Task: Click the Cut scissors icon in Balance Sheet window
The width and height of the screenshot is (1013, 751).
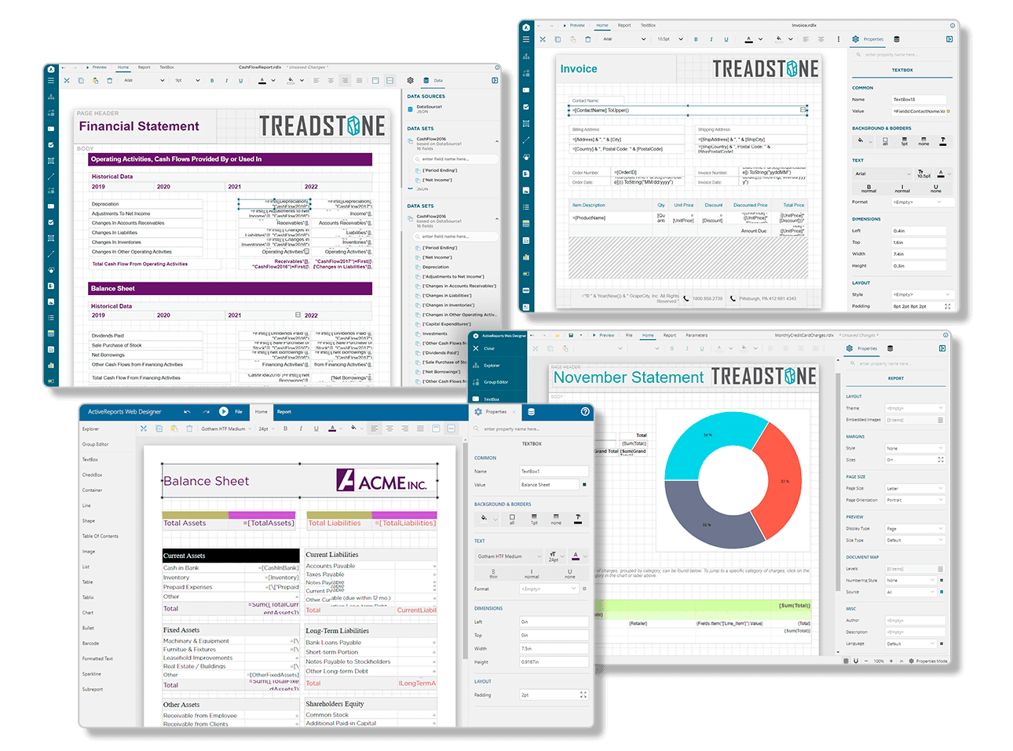Action: (144, 428)
